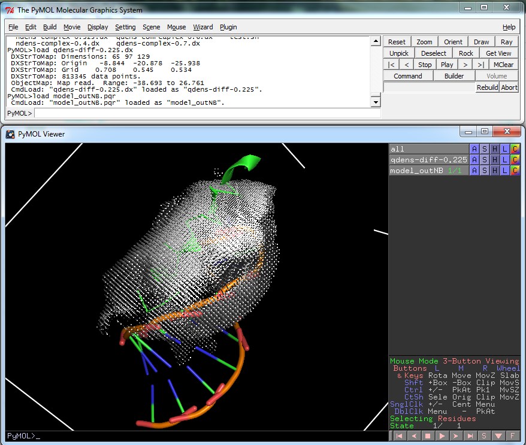Open the Build menu
This screenshot has height=445, width=526.
50,27
